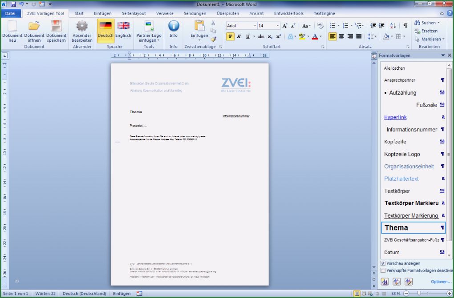Switch to the Seitenlayout ribbon tab
The image size is (454, 298).
click(x=134, y=13)
